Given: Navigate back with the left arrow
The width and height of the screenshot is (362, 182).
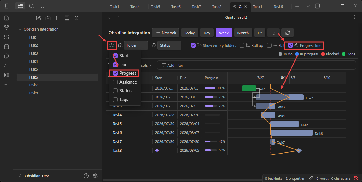Looking at the screenshot, I should coord(110,17).
